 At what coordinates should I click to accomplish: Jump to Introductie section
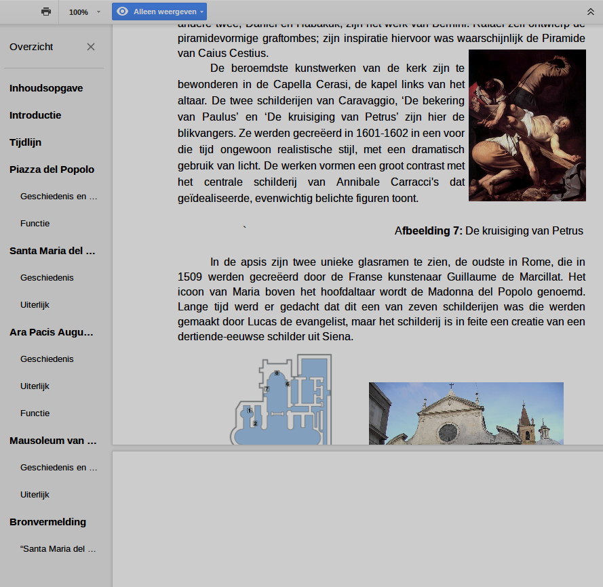coord(35,115)
